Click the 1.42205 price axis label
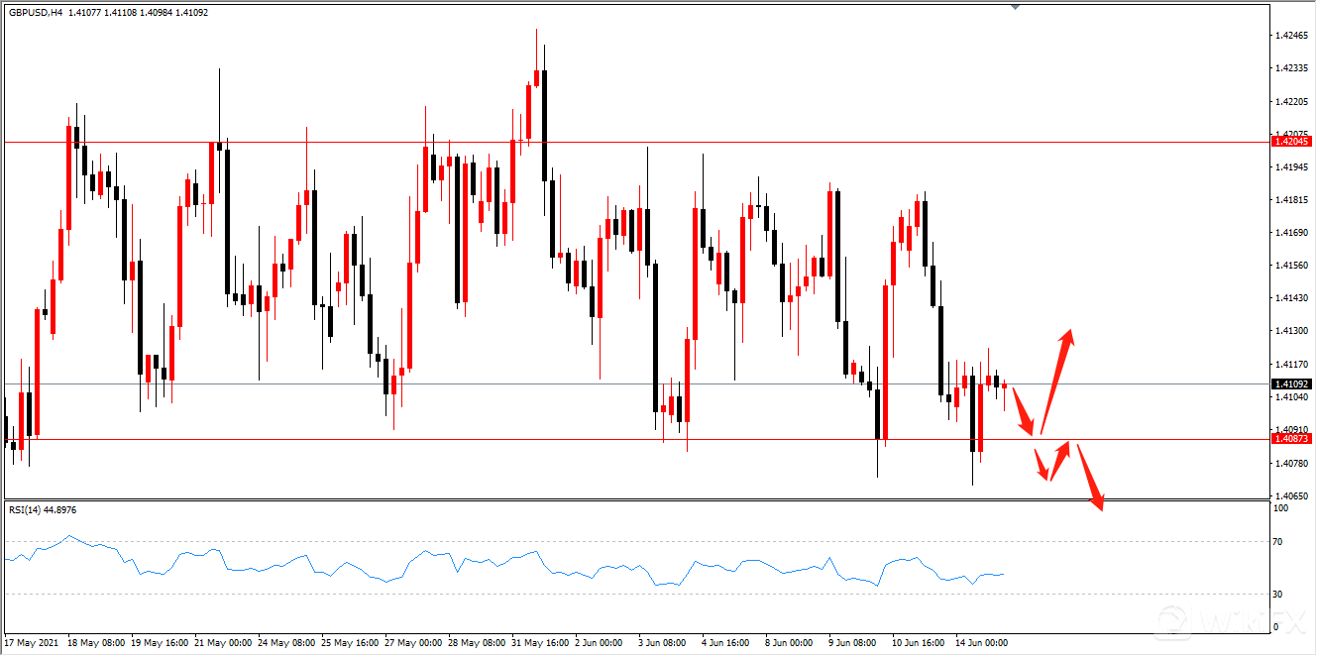 [1292, 101]
